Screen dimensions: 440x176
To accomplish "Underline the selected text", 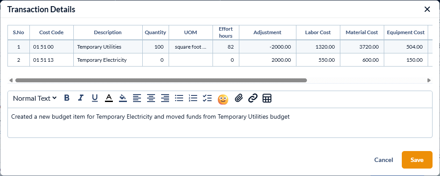I will pyautogui.click(x=95, y=98).
